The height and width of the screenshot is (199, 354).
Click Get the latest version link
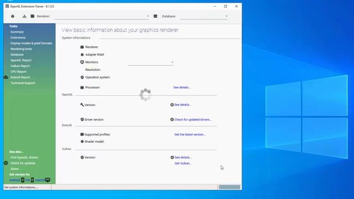(190, 134)
